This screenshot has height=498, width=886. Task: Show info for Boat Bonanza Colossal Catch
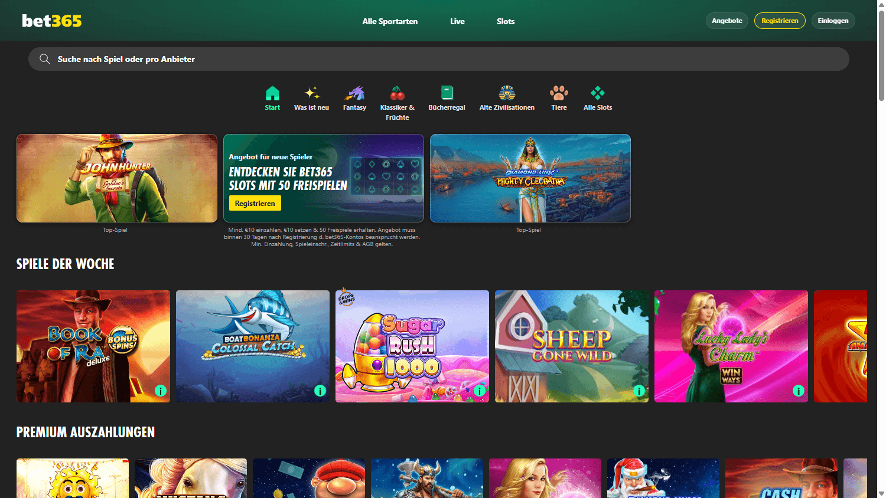coord(320,391)
